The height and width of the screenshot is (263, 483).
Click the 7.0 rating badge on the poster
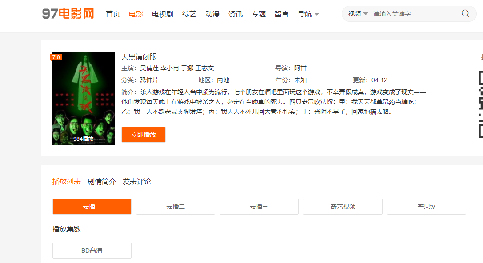[x=56, y=57]
